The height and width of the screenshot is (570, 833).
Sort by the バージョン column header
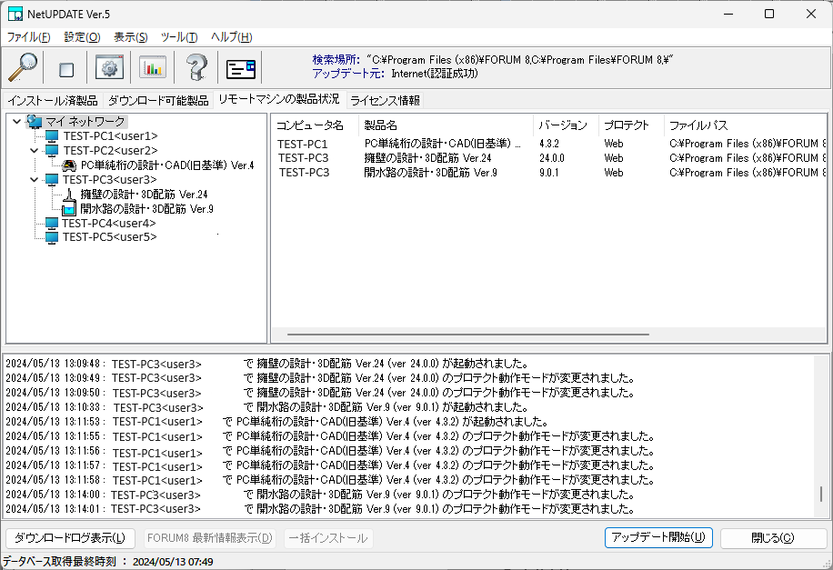pos(567,125)
